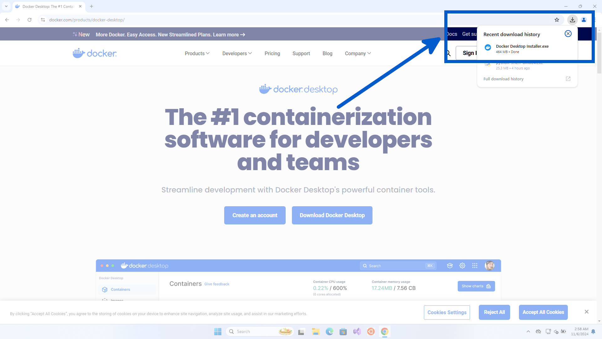Toggle Show charts in Containers view

click(x=476, y=286)
